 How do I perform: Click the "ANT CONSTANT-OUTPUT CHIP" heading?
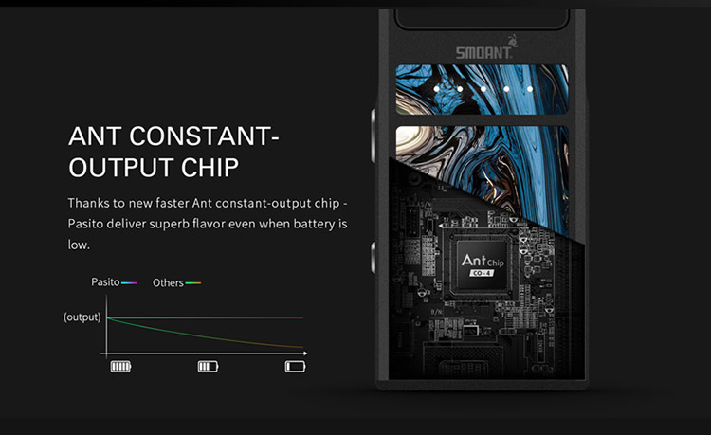coord(173,152)
